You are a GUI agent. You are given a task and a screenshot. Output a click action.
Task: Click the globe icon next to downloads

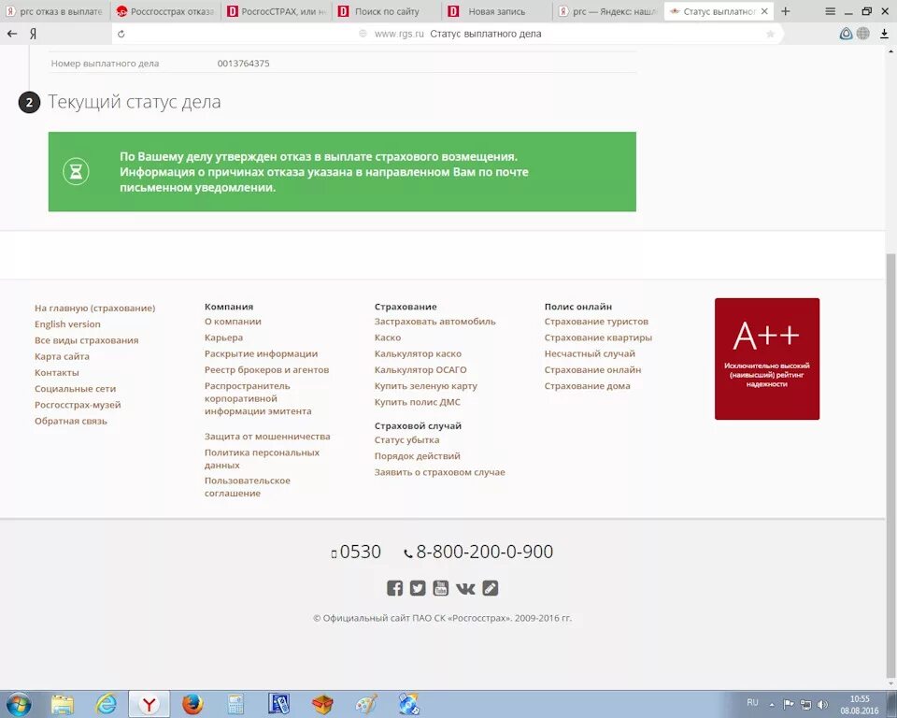(863, 34)
